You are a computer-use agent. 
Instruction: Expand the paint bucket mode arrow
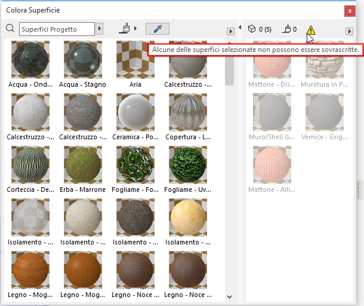135,29
